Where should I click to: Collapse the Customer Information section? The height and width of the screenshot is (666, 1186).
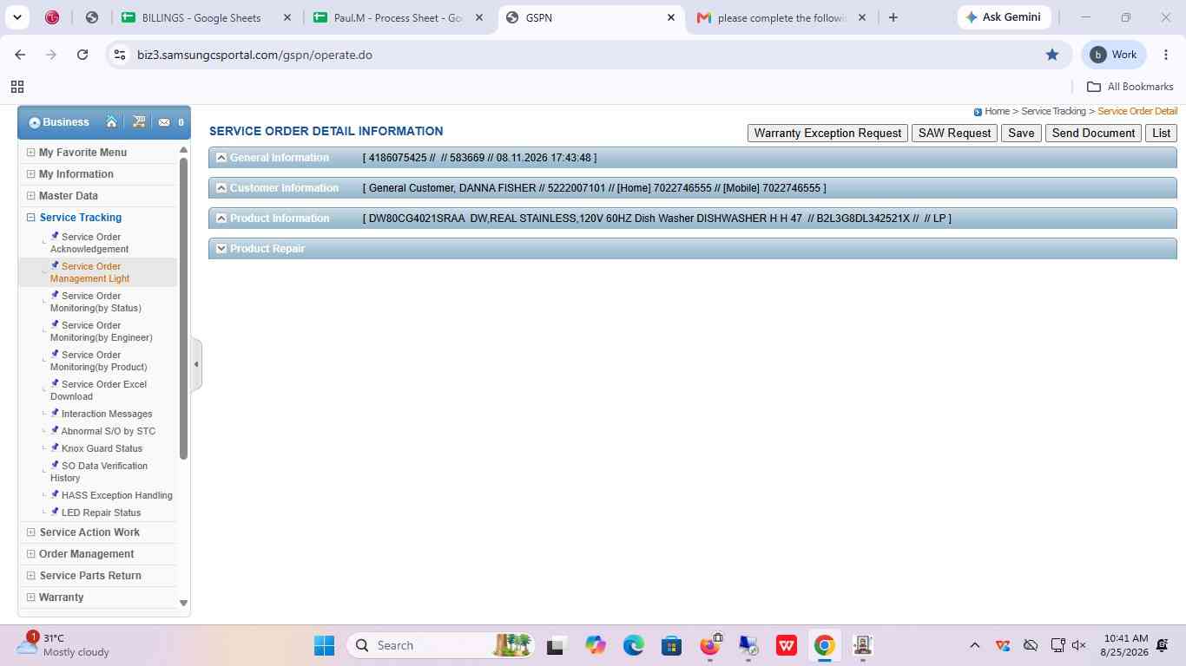coord(221,188)
